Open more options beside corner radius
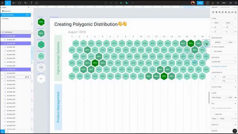238x134 pixels. point(235,32)
